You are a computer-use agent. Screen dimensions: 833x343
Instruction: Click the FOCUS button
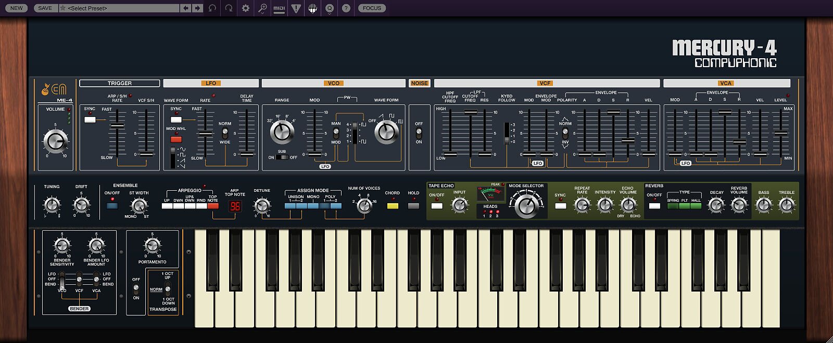click(x=372, y=8)
